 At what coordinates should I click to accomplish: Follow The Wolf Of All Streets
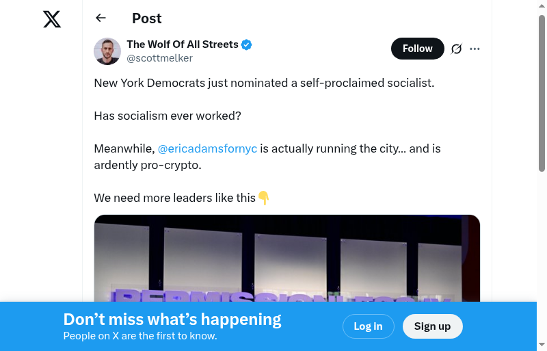(x=417, y=49)
